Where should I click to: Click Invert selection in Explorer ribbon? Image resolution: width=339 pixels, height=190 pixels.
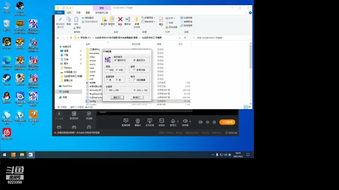coord(186,25)
